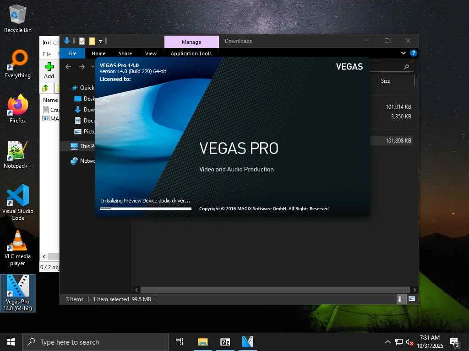Click the search magnifier icon in Explorer search box
This screenshot has height=351, width=469.
click(x=406, y=67)
